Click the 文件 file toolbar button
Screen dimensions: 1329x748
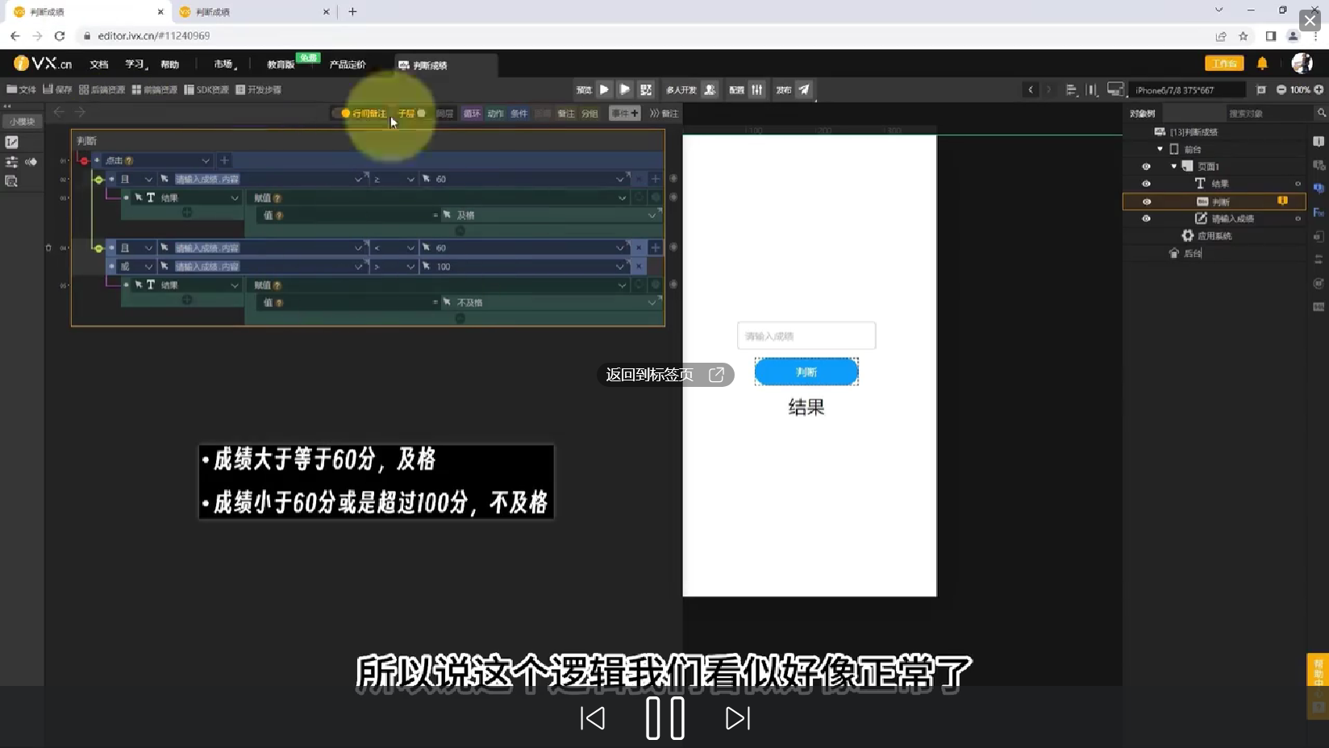[22, 89]
